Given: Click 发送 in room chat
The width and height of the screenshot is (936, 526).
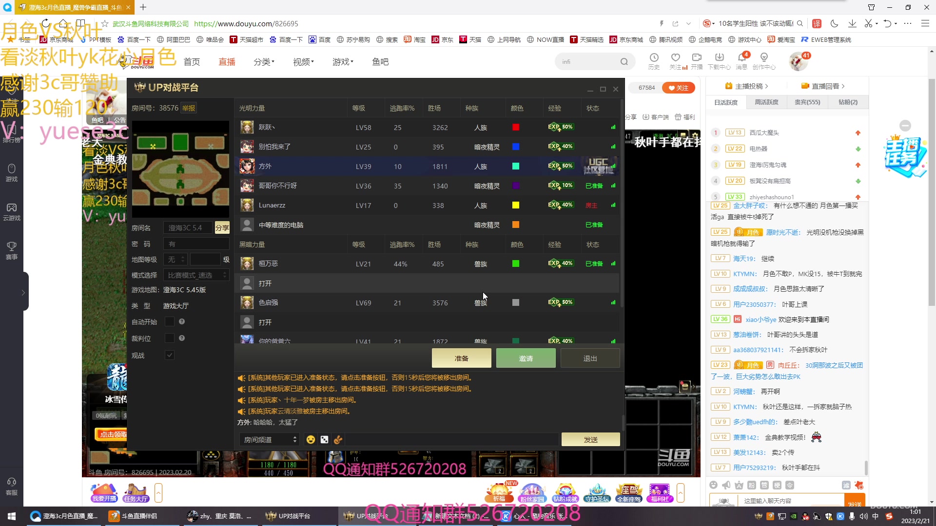Looking at the screenshot, I should pos(590,440).
